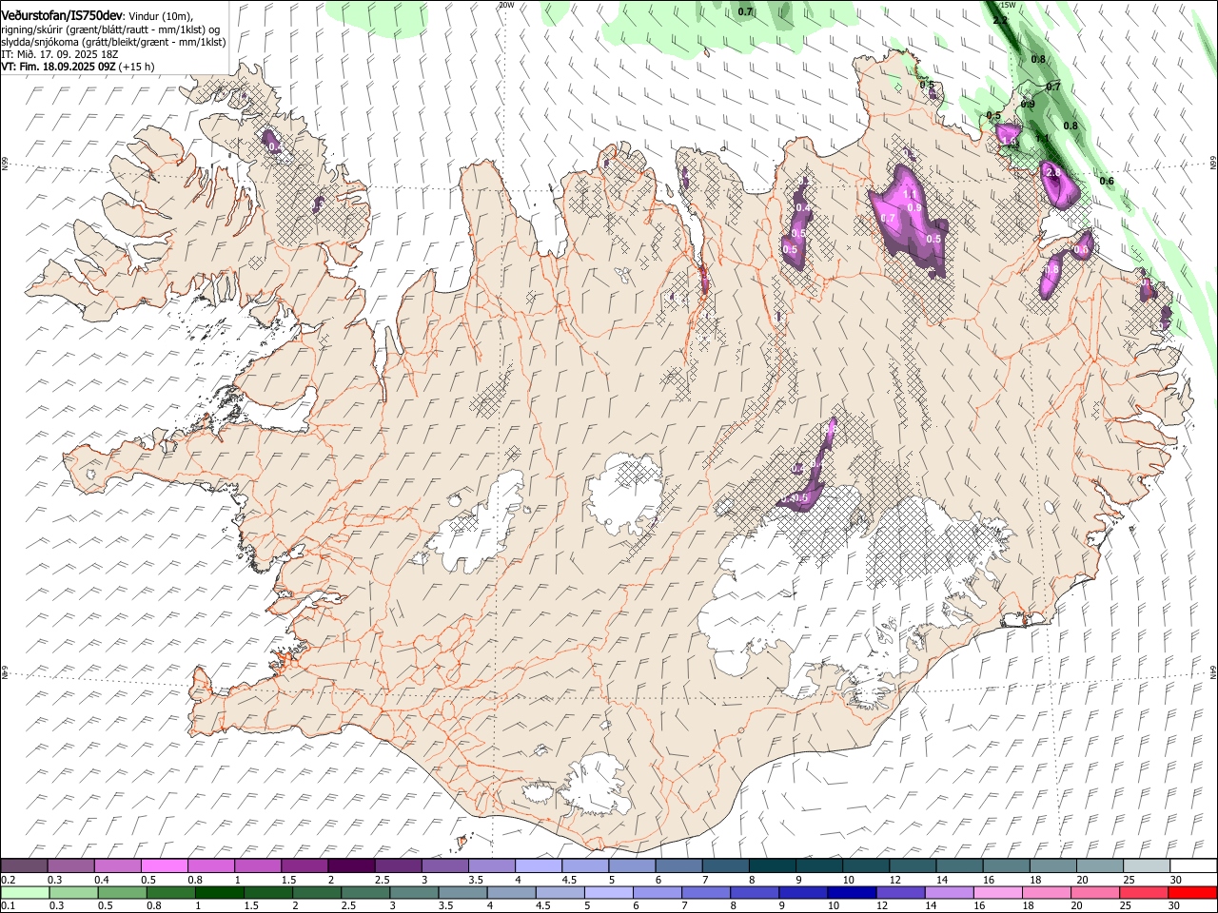Click the IT: Mið. 17. 09. 2025 18Z line

(59, 54)
